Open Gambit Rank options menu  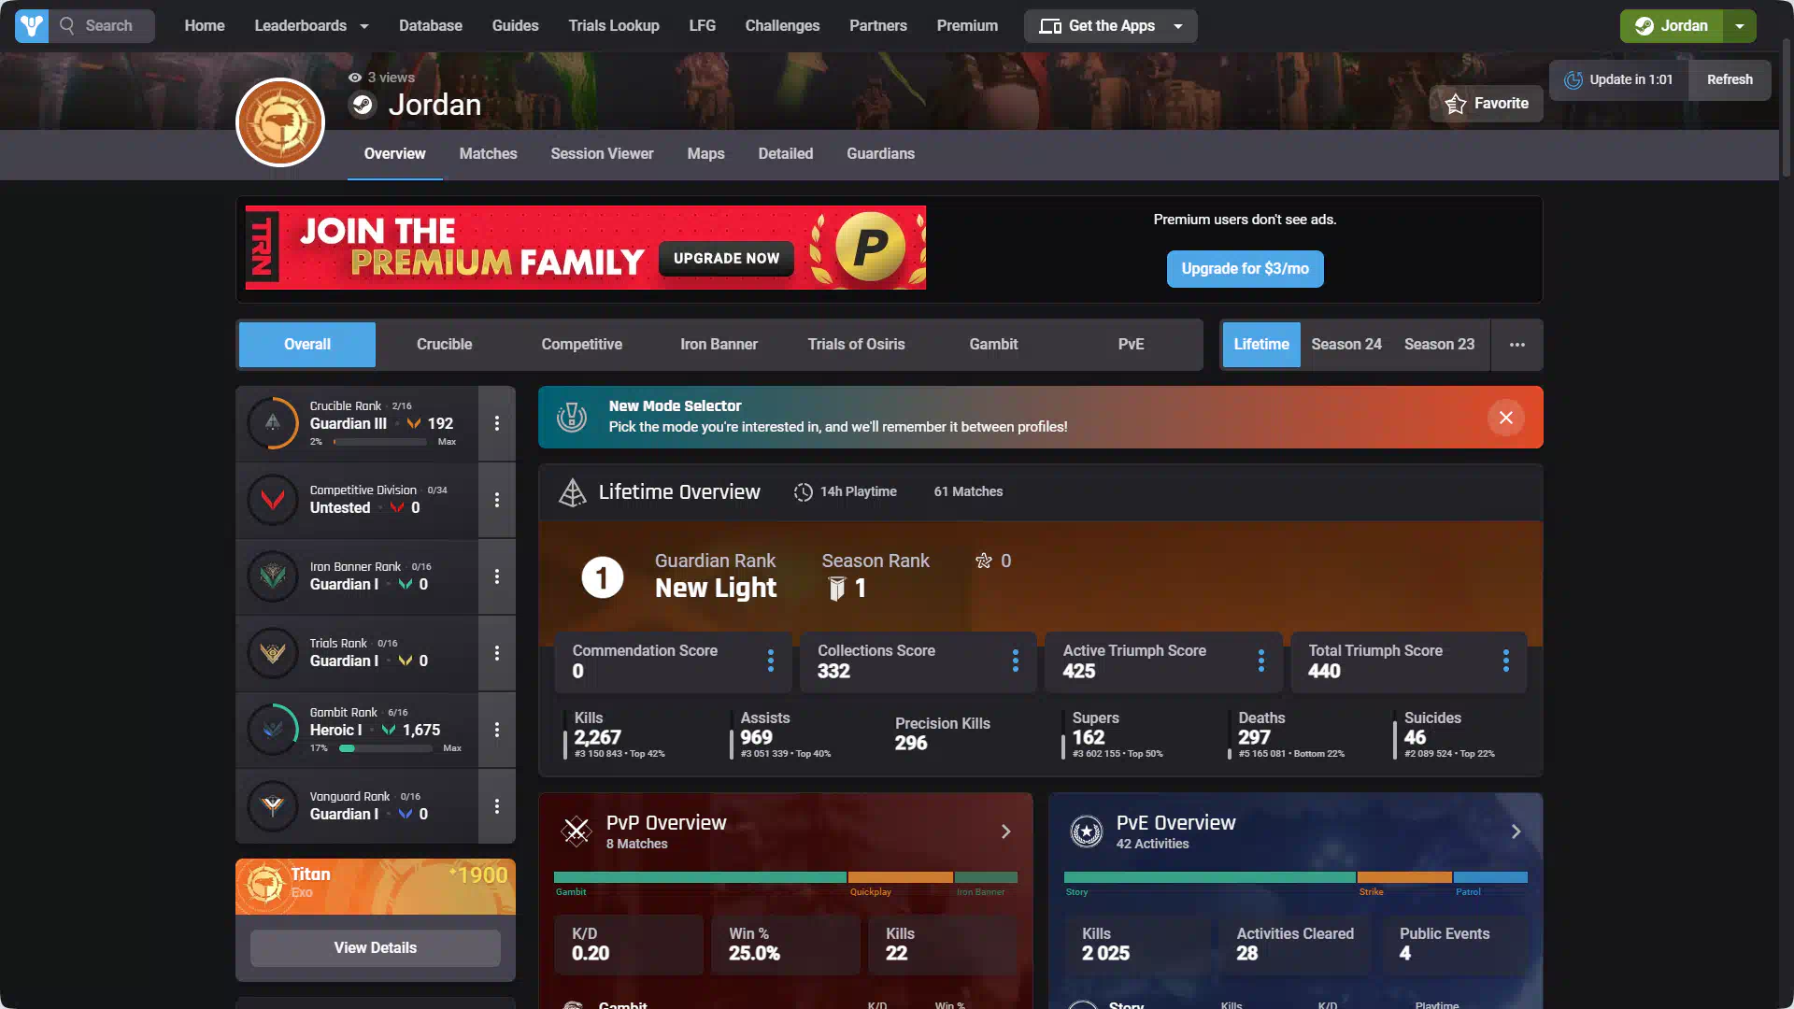click(x=497, y=730)
